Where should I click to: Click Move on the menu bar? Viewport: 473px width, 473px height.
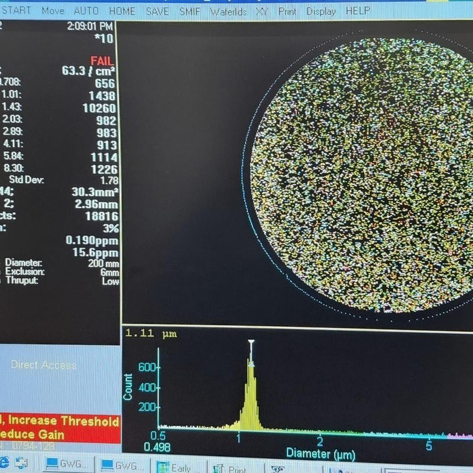(52, 10)
